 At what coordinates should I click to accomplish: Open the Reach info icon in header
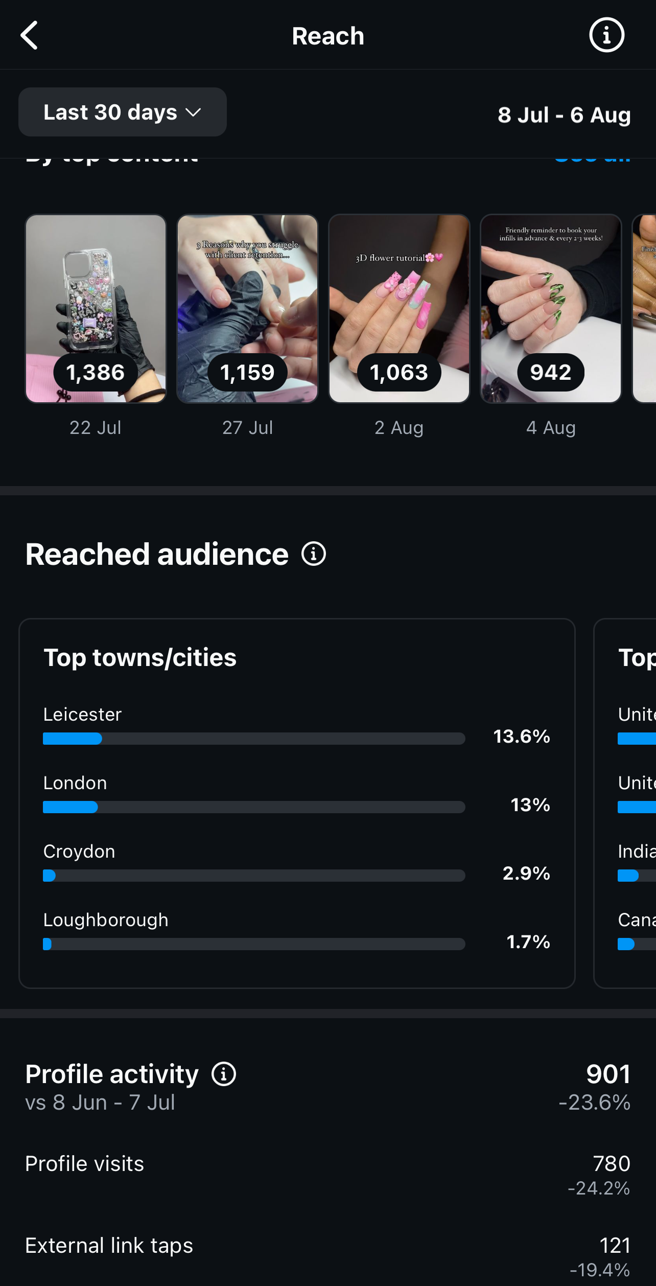606,35
